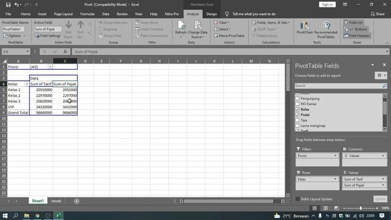The height and width of the screenshot is (220, 391).
Task: Click the Refresh data icon
Action: pos(181,25)
